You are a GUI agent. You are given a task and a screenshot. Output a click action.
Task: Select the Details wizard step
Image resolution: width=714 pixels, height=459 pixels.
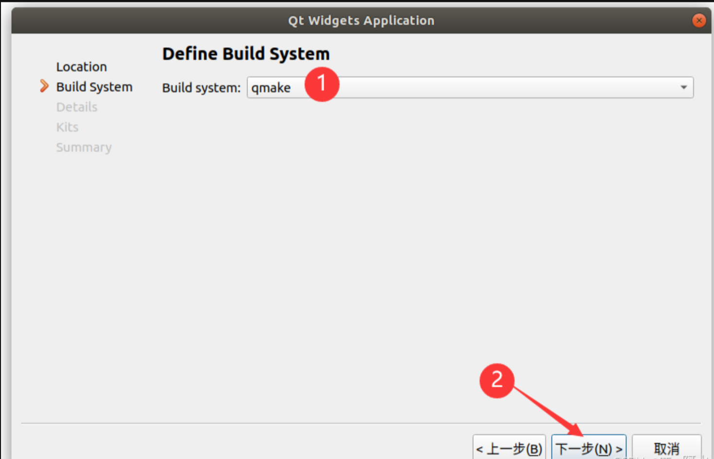coord(77,107)
